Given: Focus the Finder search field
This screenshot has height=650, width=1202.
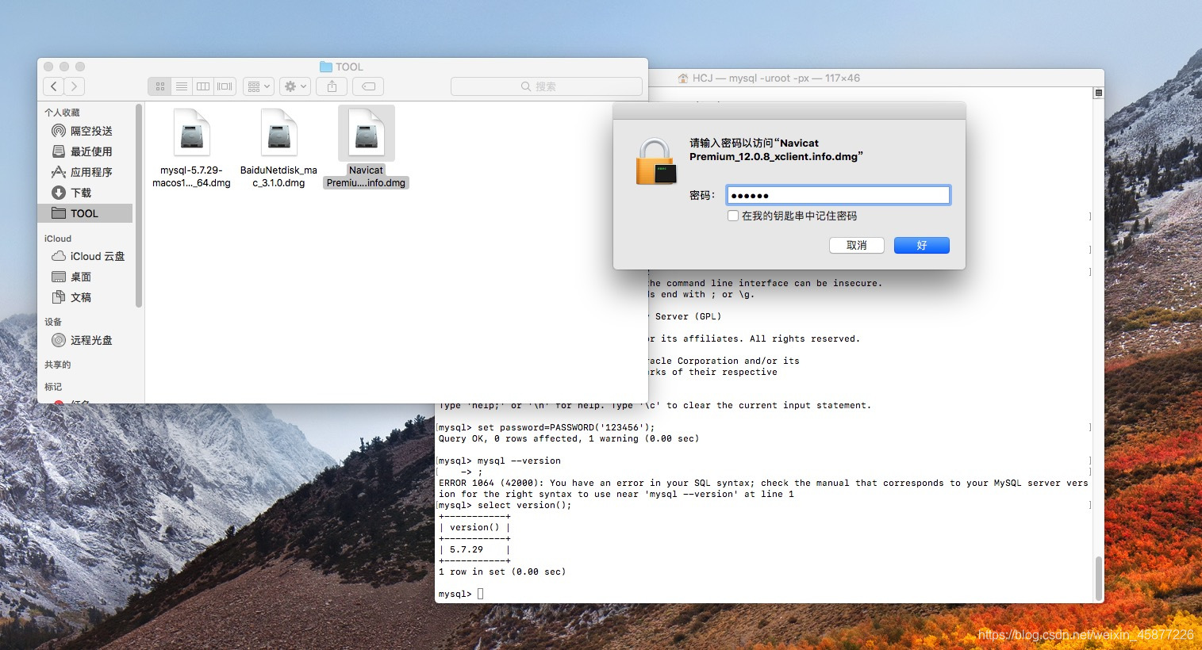Looking at the screenshot, I should tap(546, 86).
